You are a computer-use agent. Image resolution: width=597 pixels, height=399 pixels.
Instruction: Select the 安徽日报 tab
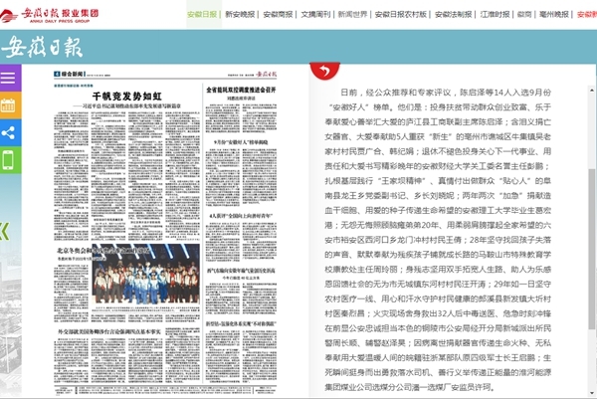click(204, 16)
